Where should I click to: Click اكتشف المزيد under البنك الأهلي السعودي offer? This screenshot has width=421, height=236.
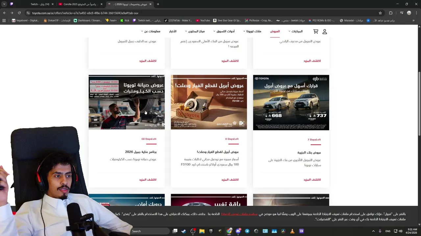pos(230,61)
